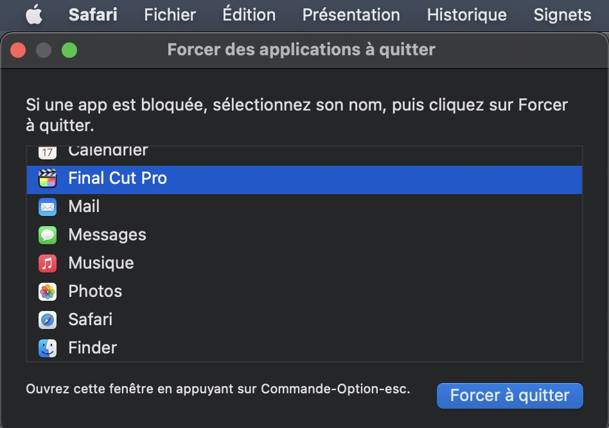Click the green Messages bubble icon
This screenshot has width=609, height=428.
(48, 235)
